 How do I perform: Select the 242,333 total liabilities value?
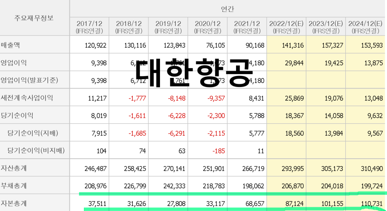(x=174, y=186)
